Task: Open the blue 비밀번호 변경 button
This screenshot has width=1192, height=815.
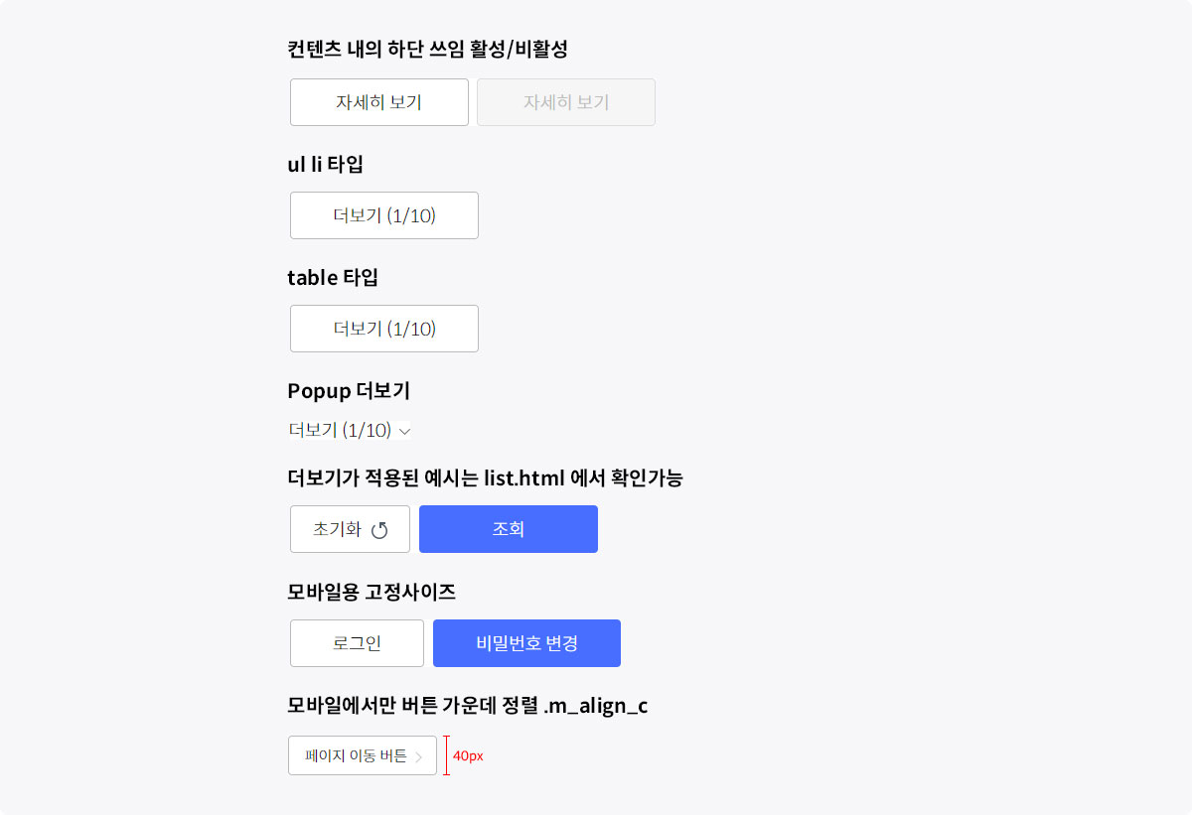Action: [526, 643]
